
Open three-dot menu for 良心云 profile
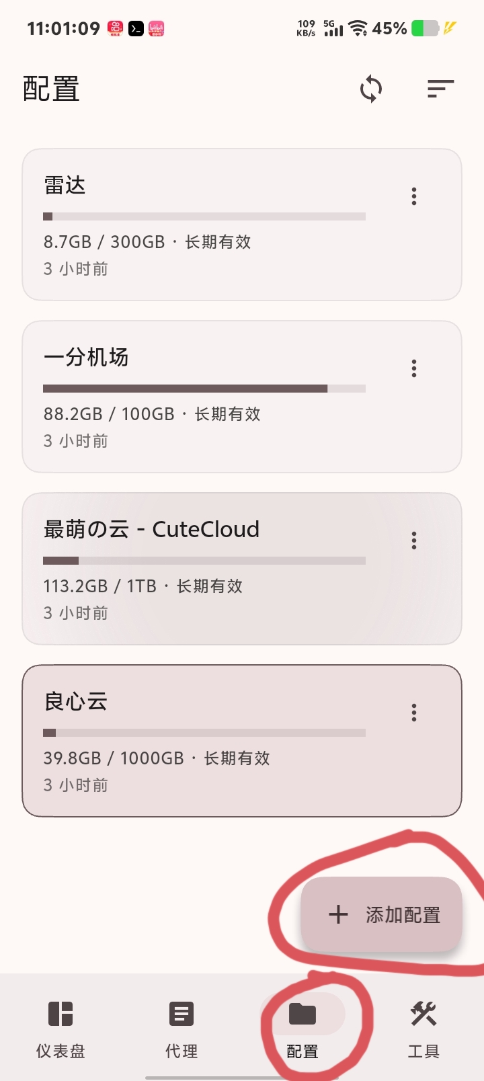pos(414,713)
